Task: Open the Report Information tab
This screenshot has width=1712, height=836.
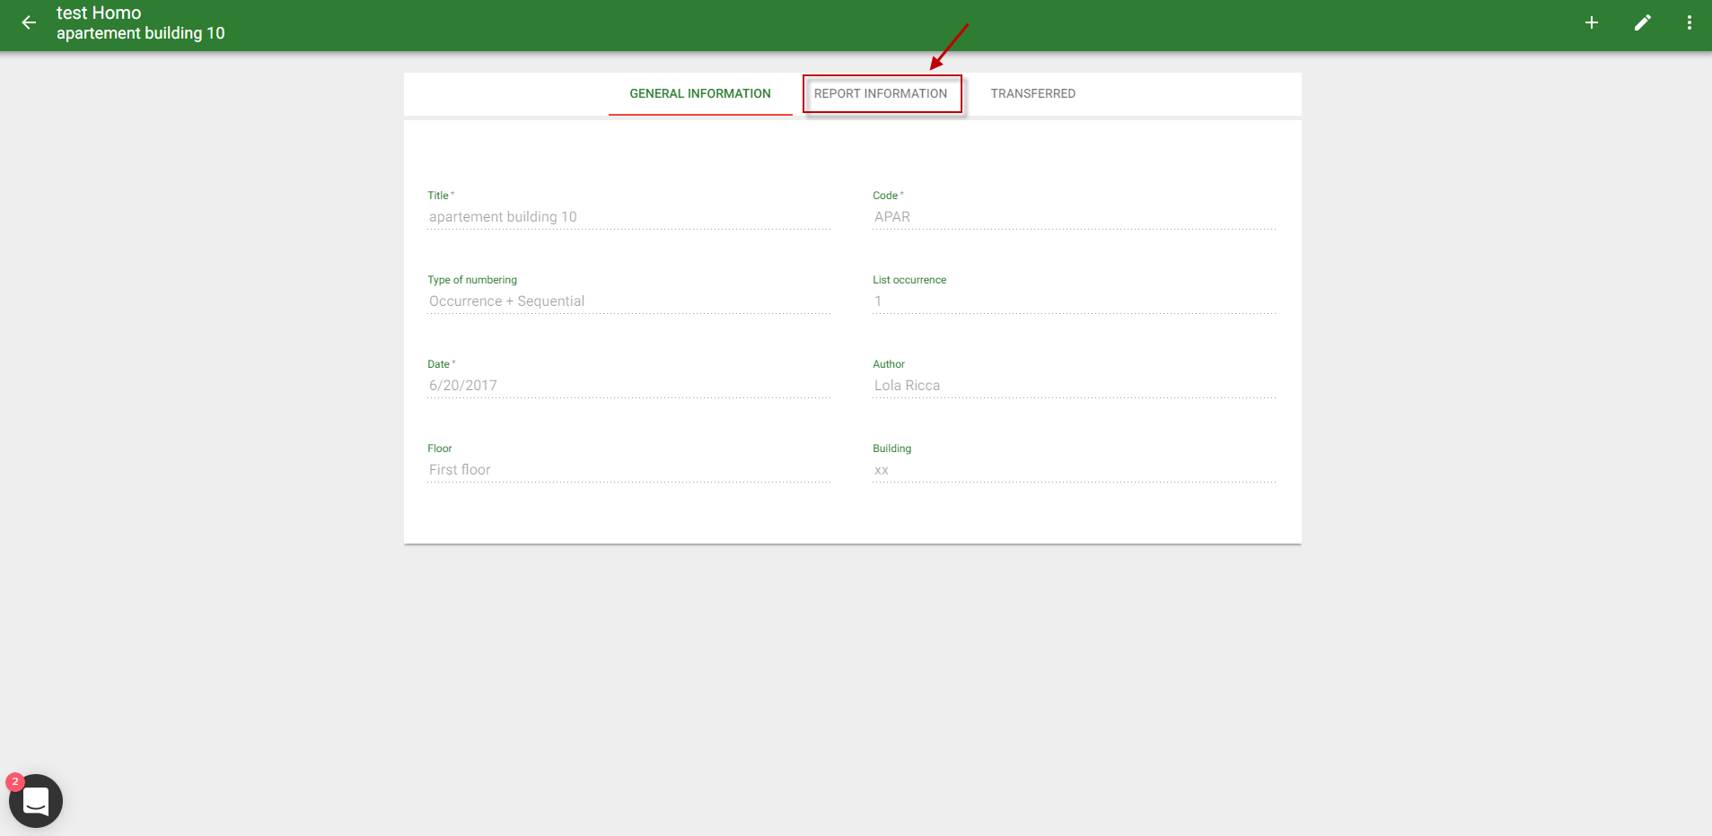Action: 881,93
